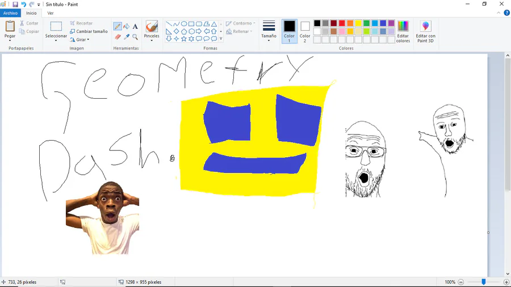Choose the right triangle shape
The image size is (511, 287).
pos(169,31)
